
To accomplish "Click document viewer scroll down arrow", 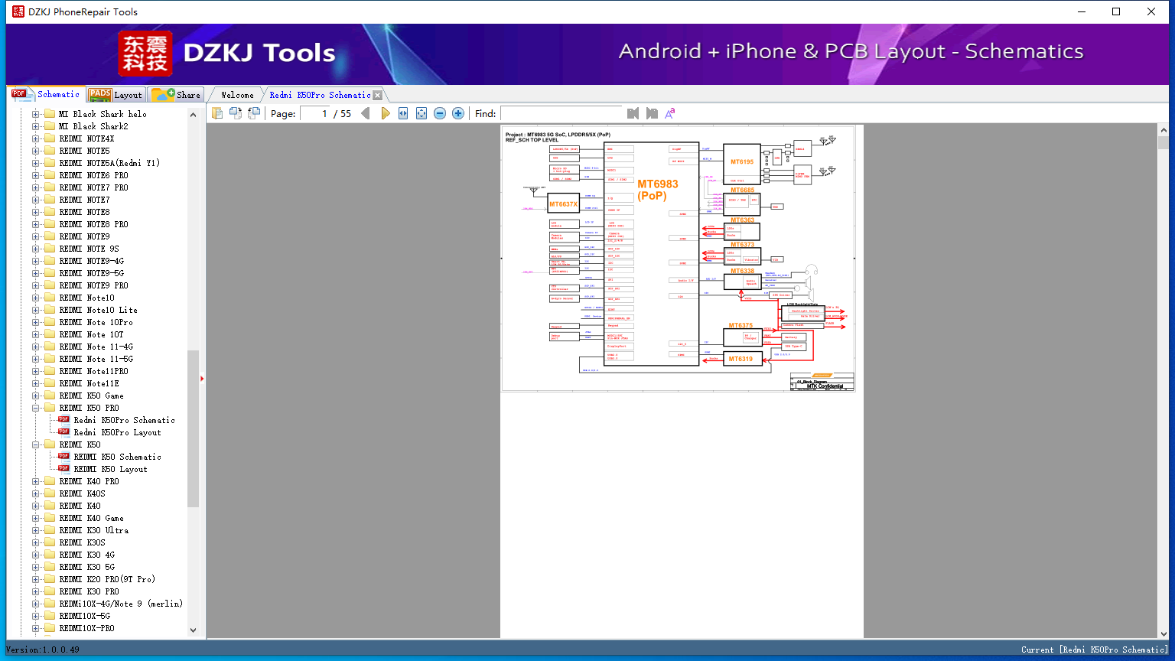I will (1164, 633).
